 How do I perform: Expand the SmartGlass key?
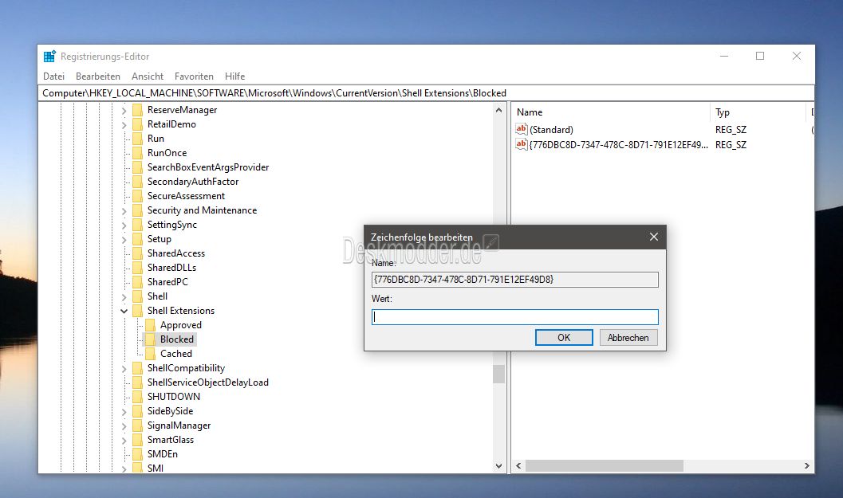(124, 441)
